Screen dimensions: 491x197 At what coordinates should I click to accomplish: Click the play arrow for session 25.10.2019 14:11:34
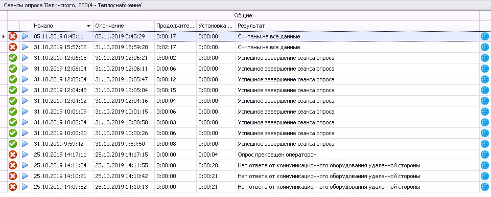click(x=26, y=165)
